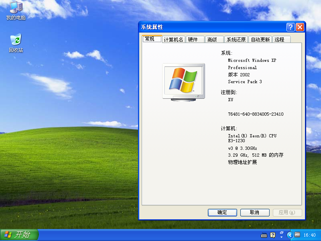The height and width of the screenshot is (241, 321).
Task: Click the dialog help question-mark button
Action: pos(291,27)
